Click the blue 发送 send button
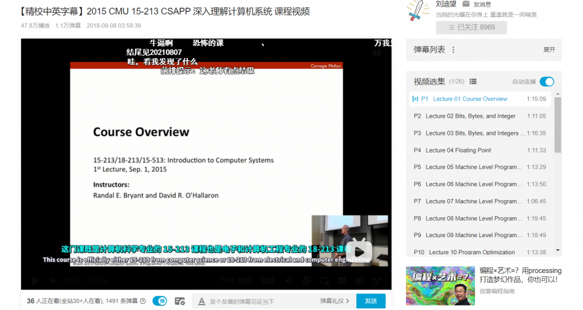583x310 pixels. 371,301
